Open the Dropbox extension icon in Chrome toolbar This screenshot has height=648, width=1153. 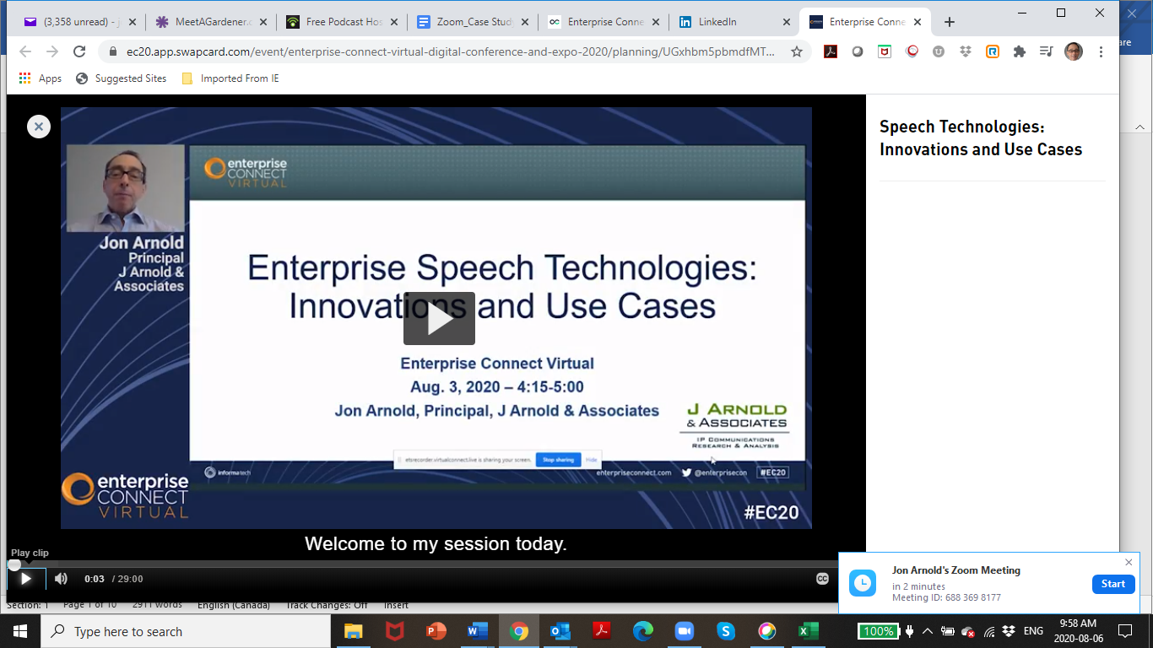(x=966, y=51)
